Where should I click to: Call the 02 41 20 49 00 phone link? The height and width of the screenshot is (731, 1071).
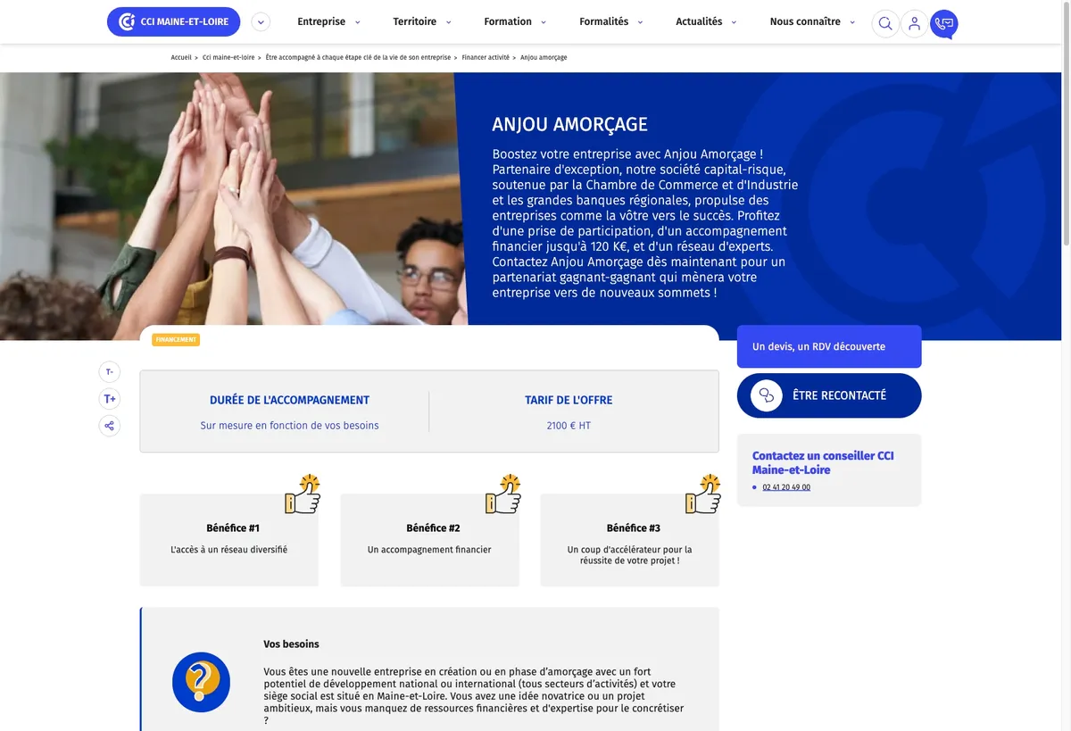786,487
